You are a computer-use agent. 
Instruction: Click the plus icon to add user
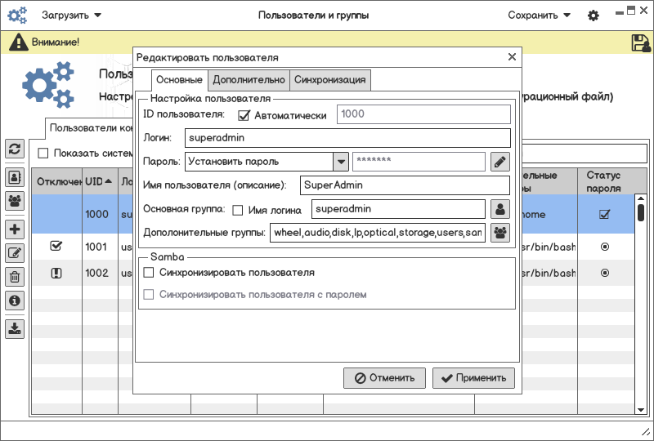point(15,229)
